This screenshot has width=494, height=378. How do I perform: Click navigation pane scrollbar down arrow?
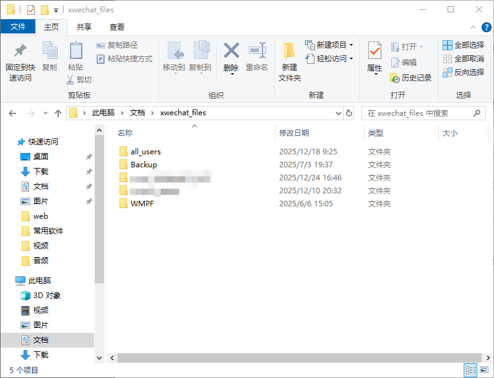tap(99, 358)
